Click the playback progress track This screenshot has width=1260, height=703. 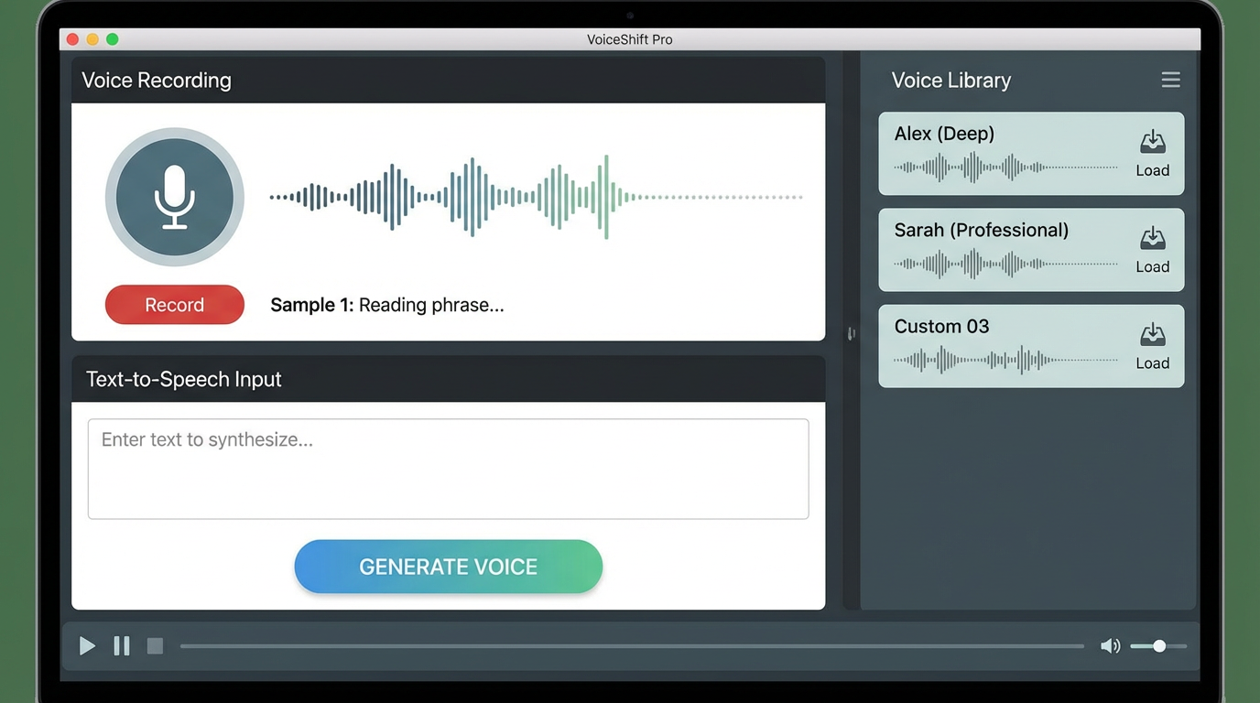(632, 646)
